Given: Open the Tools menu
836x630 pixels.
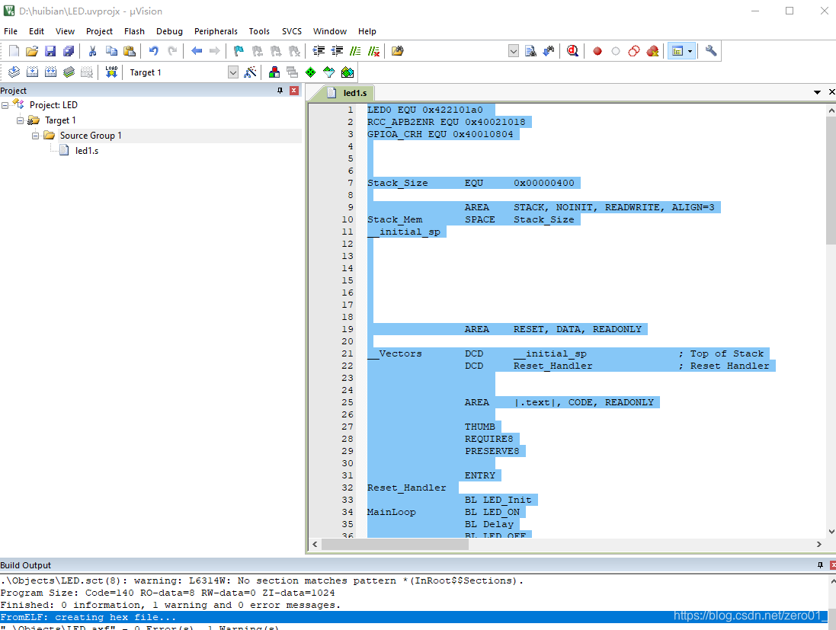Looking at the screenshot, I should [x=259, y=31].
